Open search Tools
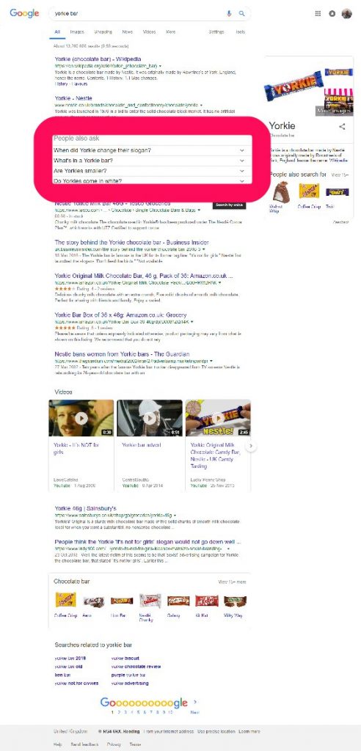Image resolution: width=361 pixels, height=751 pixels. pyautogui.click(x=240, y=32)
